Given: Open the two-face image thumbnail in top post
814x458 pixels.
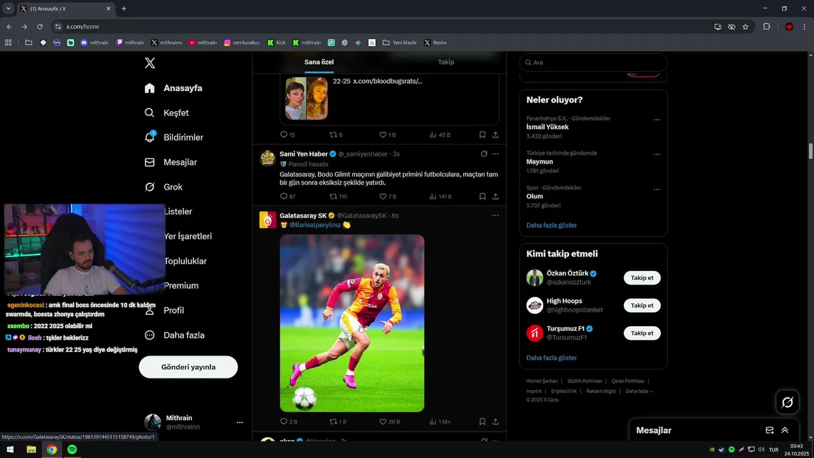Looking at the screenshot, I should tap(306, 99).
